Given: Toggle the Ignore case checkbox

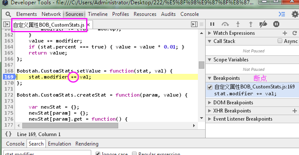Looking at the screenshot, I should [x=97, y=153].
